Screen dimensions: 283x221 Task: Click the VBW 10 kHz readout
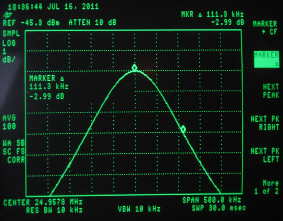coord(139,209)
